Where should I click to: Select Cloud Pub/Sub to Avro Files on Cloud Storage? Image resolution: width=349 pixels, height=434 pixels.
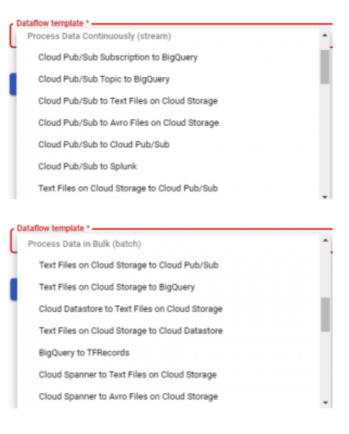click(x=128, y=123)
